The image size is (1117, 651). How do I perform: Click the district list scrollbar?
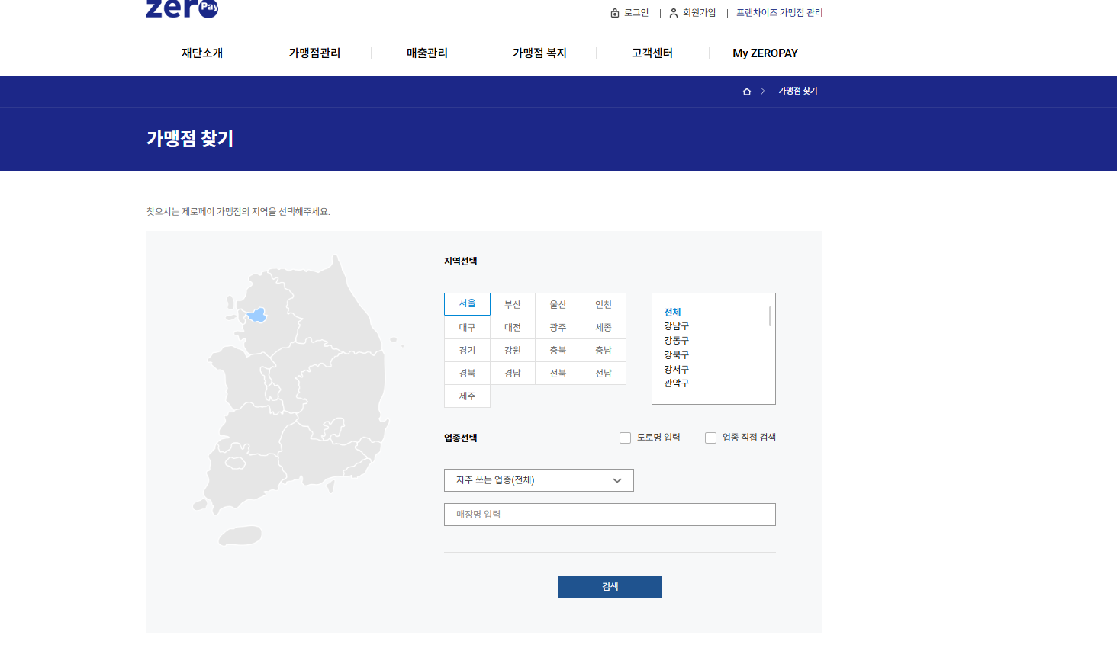tap(770, 316)
